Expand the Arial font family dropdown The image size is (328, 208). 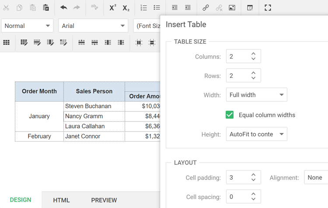click(x=93, y=26)
